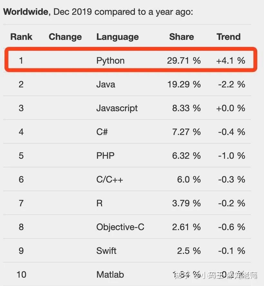Click rank number 10 cell
This screenshot has width=264, height=286.
point(21,274)
